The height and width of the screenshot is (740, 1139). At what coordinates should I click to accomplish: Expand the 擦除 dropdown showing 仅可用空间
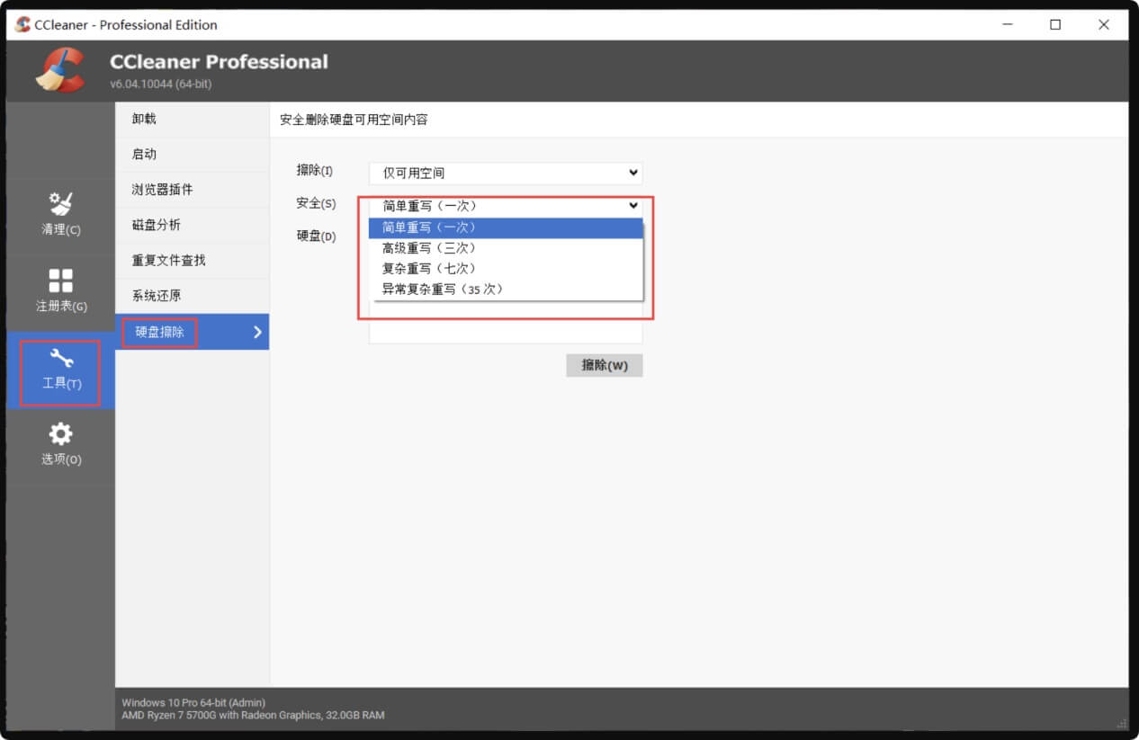pyautogui.click(x=506, y=173)
